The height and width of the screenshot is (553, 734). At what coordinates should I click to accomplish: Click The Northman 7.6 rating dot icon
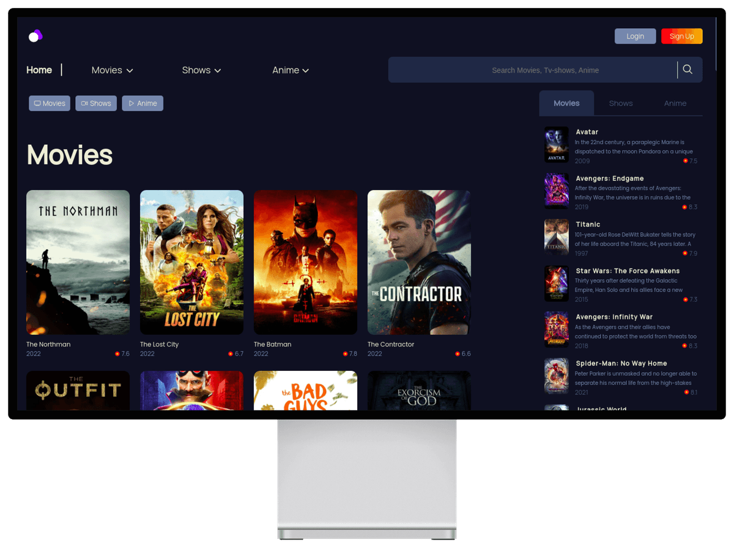coord(117,354)
